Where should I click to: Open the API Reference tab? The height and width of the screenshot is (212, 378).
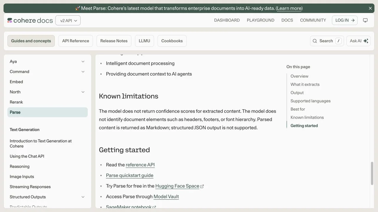click(76, 41)
